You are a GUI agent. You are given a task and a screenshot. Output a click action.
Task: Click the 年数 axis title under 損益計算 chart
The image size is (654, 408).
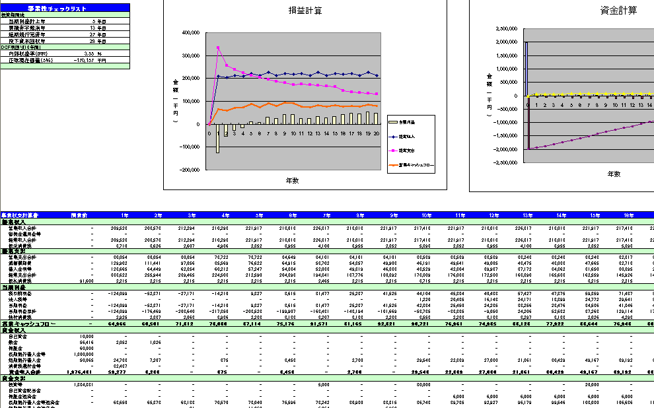pyautogui.click(x=293, y=180)
